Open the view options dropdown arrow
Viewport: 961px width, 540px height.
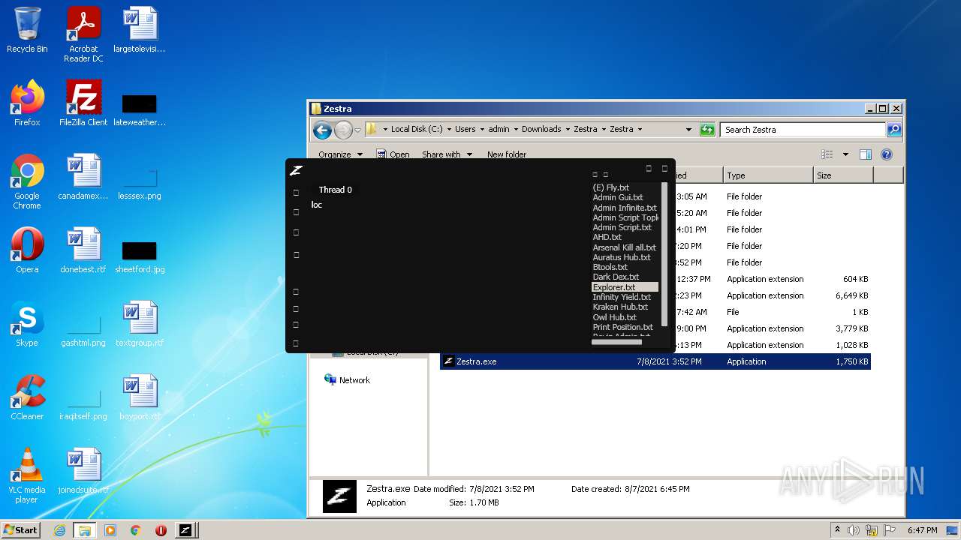[845, 154]
